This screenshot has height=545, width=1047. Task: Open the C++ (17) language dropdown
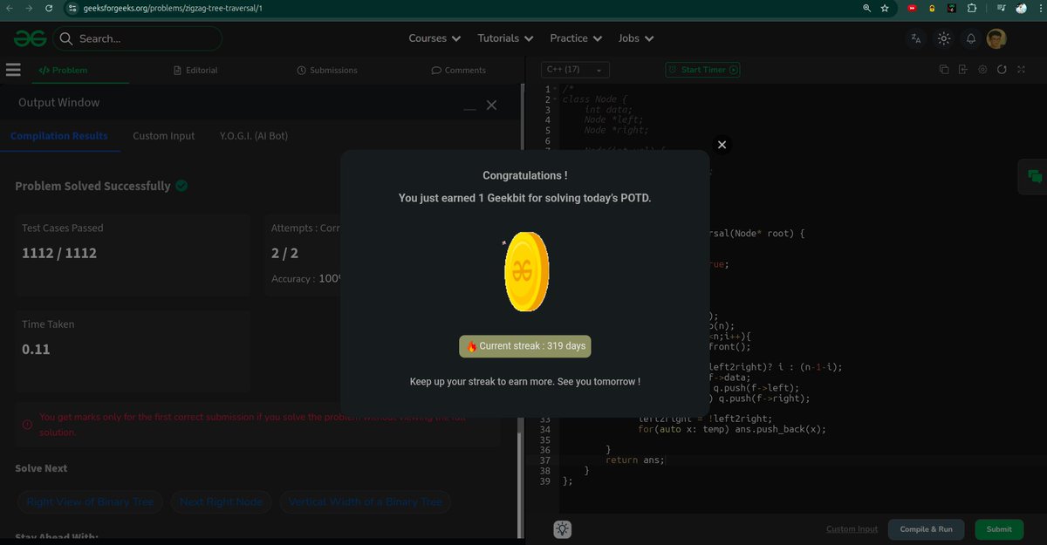575,70
